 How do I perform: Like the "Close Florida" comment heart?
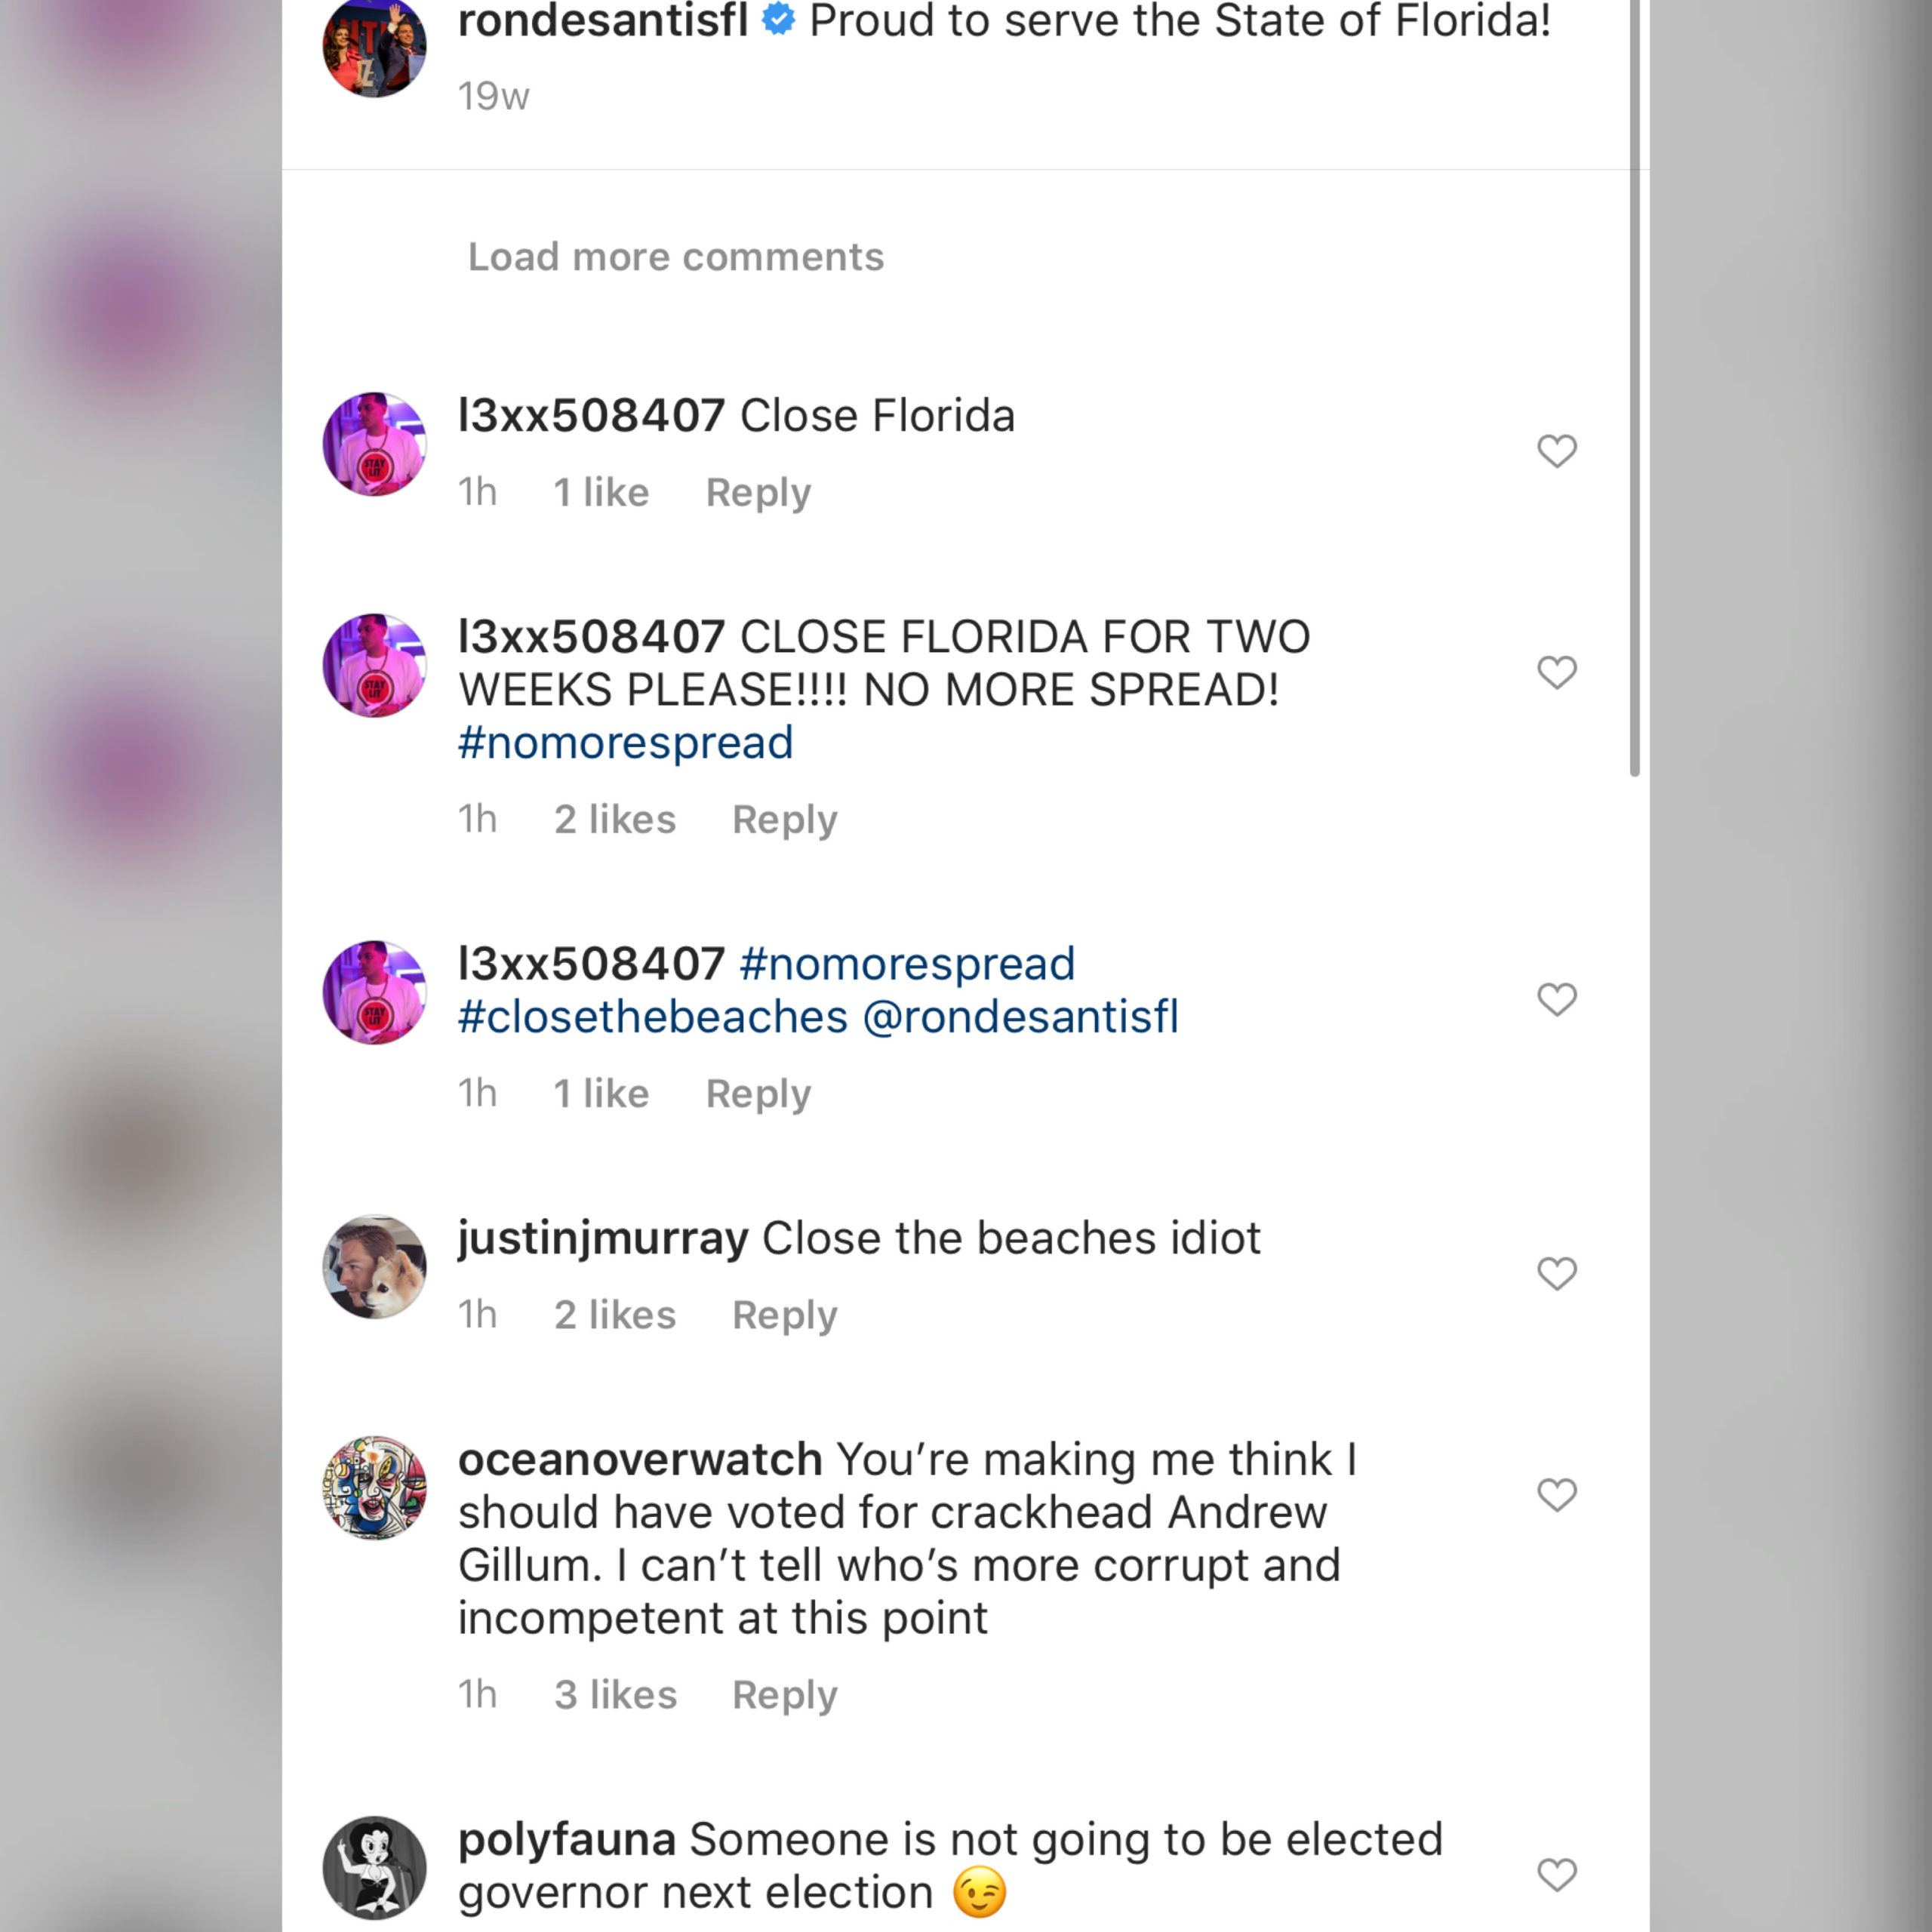click(1556, 451)
